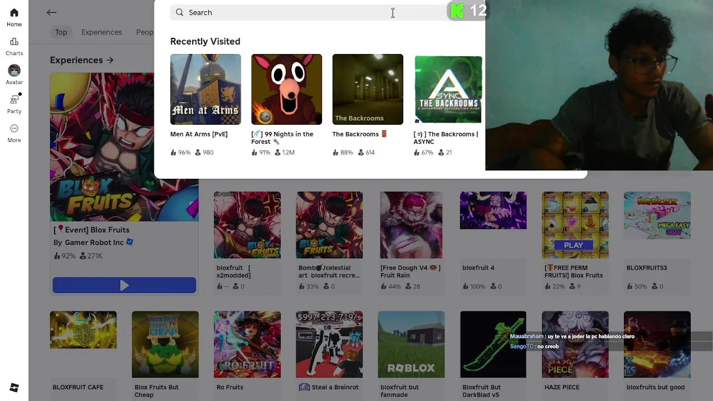Open the BLOXFRUITS3 thumbnail

pyautogui.click(x=657, y=216)
